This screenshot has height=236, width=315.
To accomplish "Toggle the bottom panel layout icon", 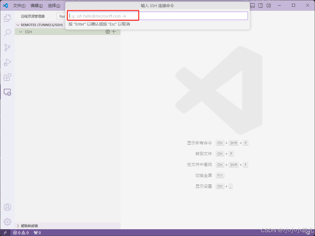I will (253, 6).
